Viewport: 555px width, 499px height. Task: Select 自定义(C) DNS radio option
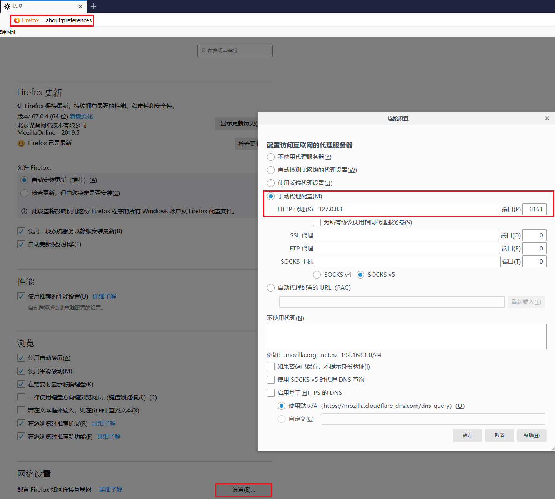click(282, 419)
